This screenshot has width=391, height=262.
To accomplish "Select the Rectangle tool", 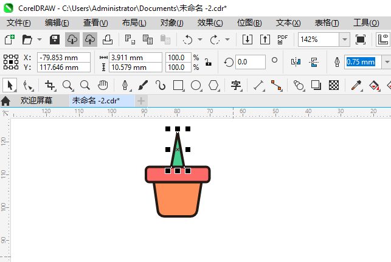I will click(178, 86).
